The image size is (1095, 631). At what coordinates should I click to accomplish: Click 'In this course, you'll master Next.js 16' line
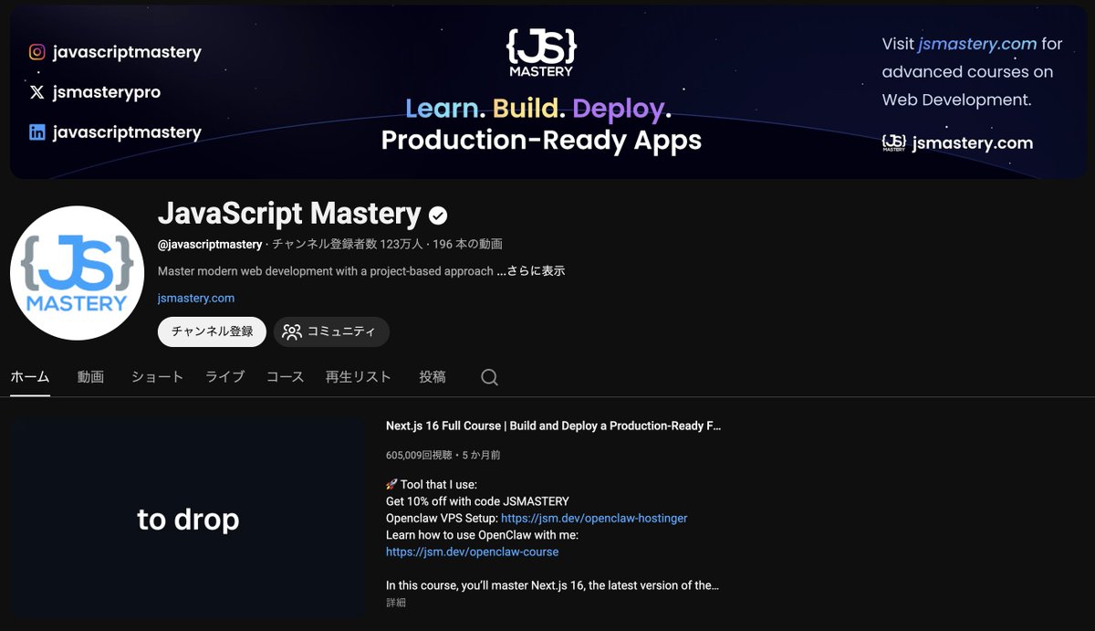(x=552, y=585)
